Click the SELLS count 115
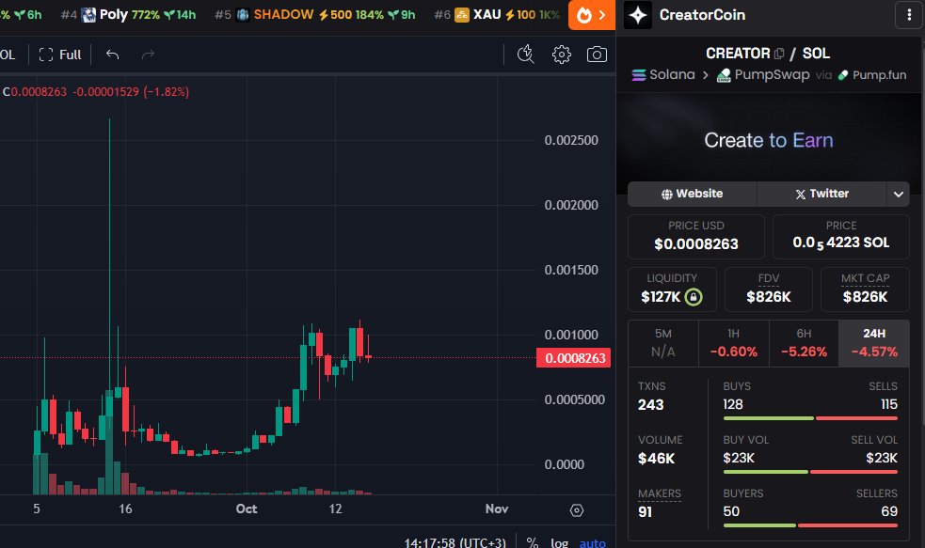This screenshot has height=548, width=925. tap(889, 404)
